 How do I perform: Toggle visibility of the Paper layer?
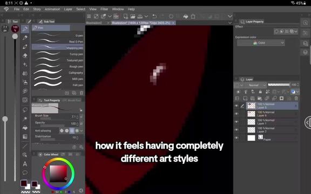tap(236, 138)
